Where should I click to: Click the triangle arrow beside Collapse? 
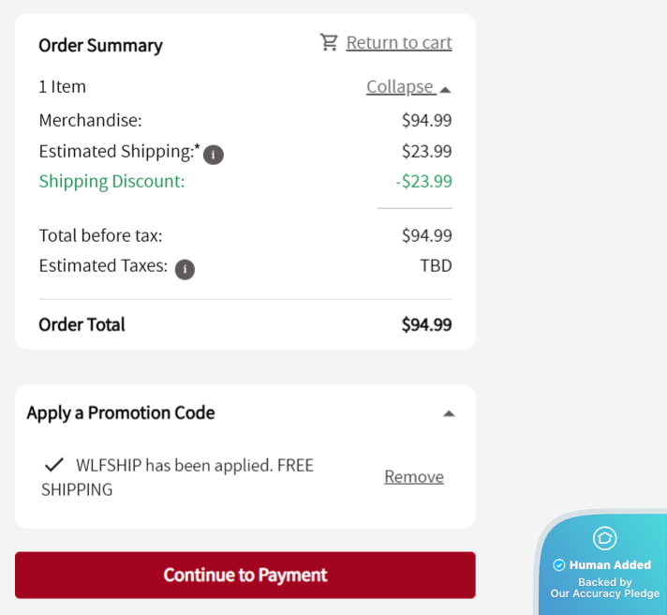coord(445,89)
